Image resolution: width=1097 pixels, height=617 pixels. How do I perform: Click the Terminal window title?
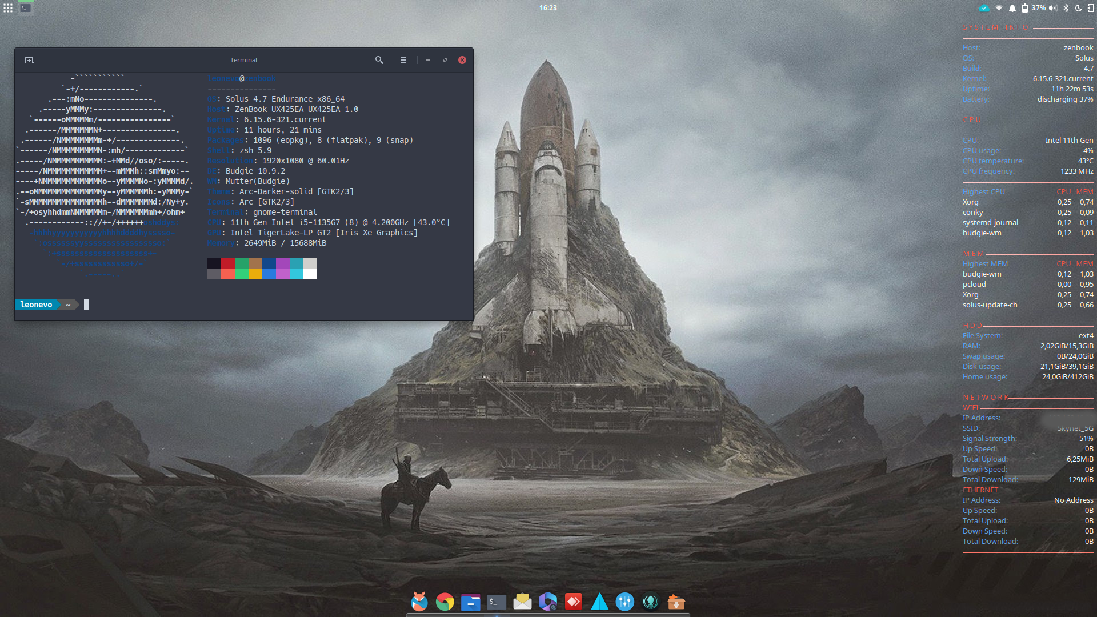click(x=243, y=60)
